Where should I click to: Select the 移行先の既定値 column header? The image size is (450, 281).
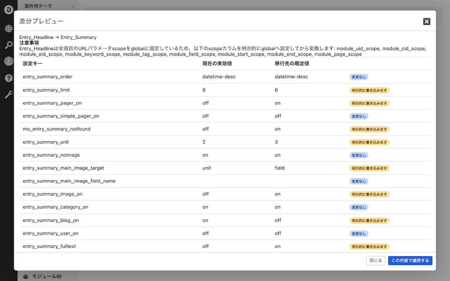pyautogui.click(x=292, y=64)
